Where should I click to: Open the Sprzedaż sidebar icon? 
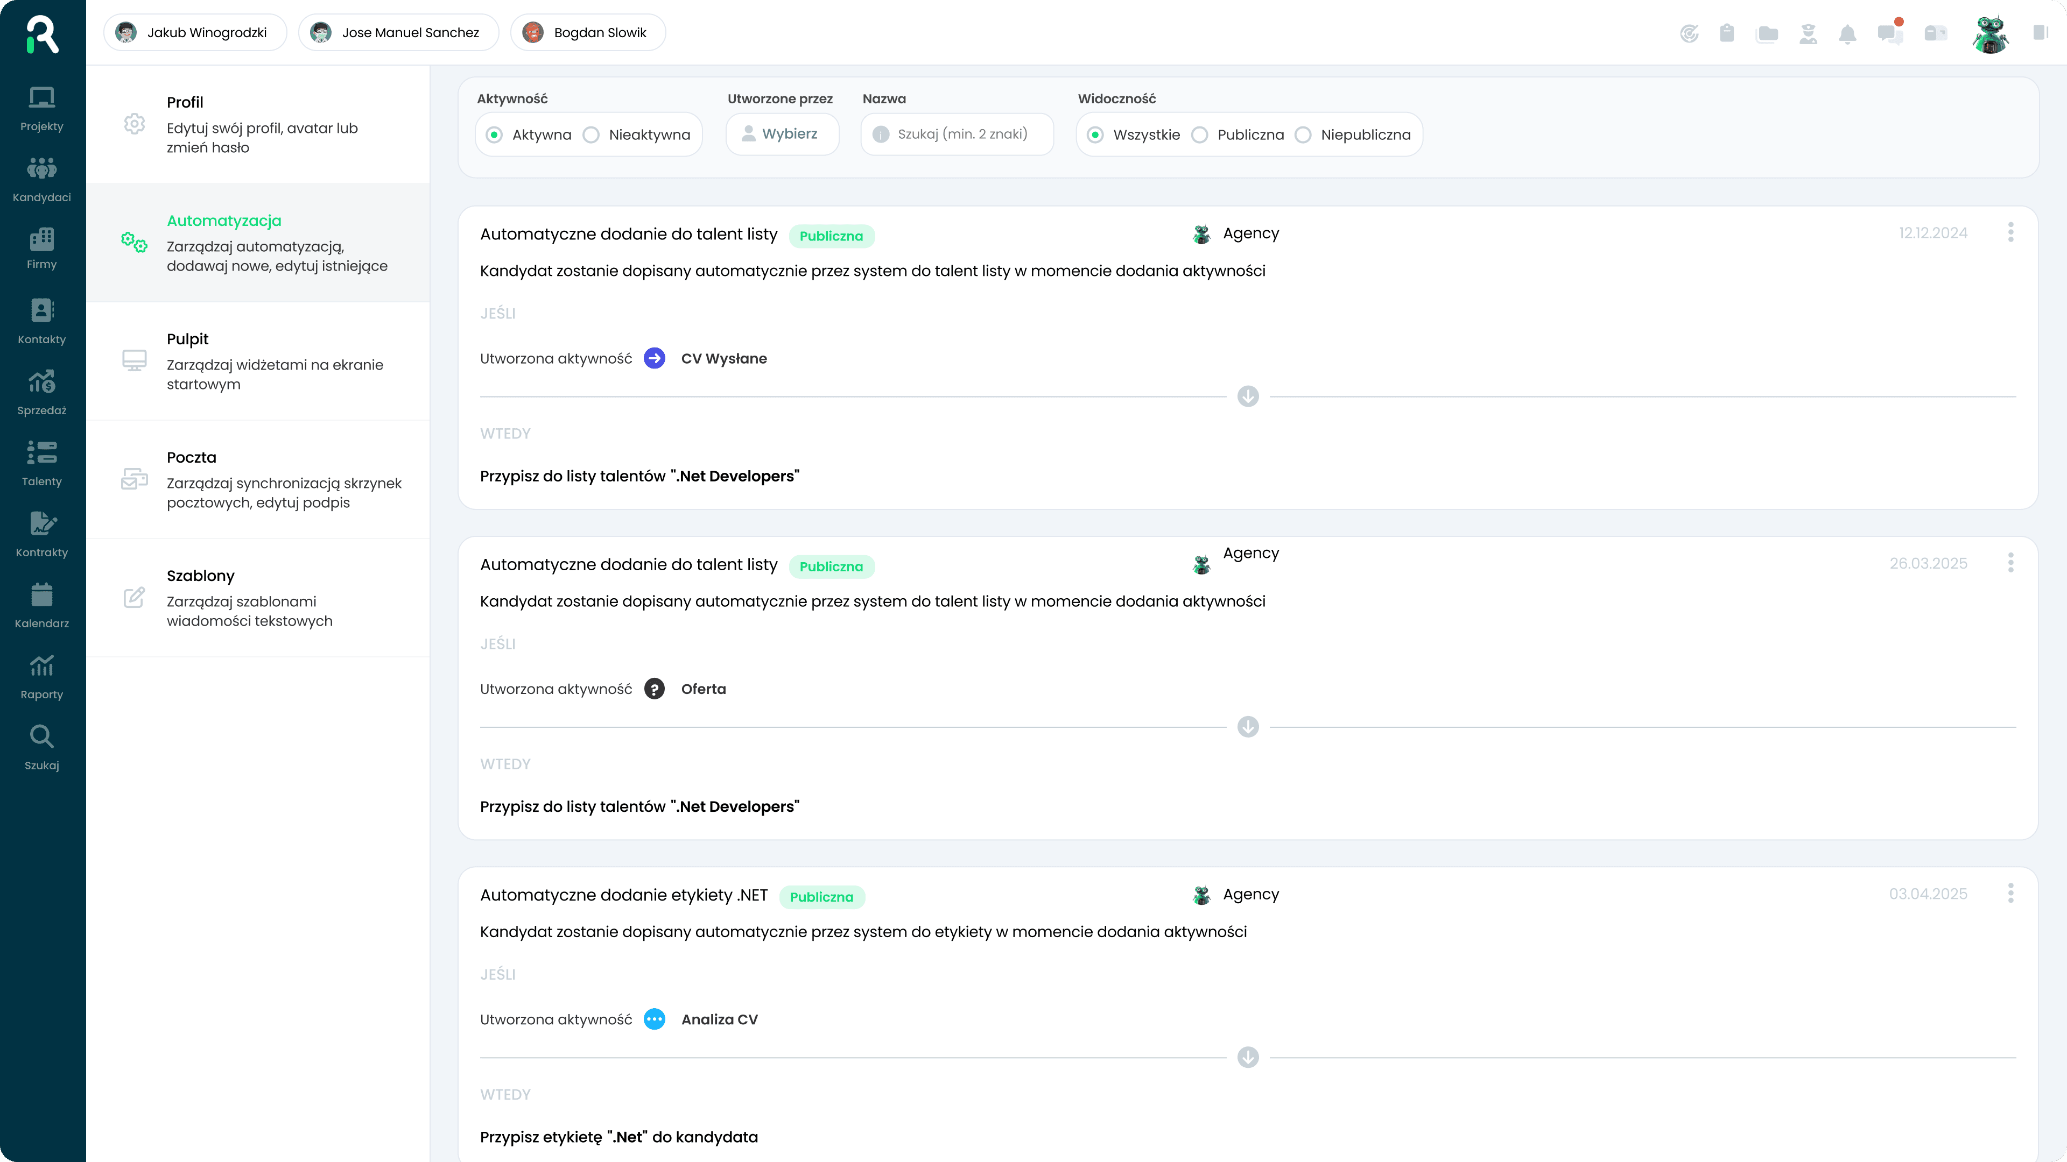coord(42,382)
